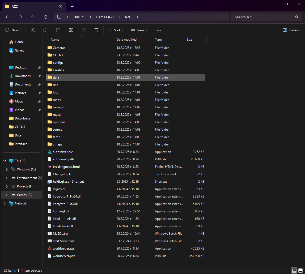This screenshot has height=274, width=305.
Task: Expand Entertainment (E:) drive node
Action: click(7, 178)
